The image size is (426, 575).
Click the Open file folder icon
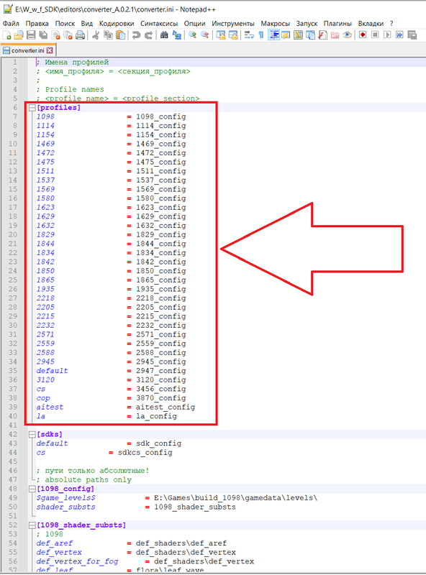[19, 35]
